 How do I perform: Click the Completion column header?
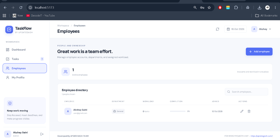[176, 101]
